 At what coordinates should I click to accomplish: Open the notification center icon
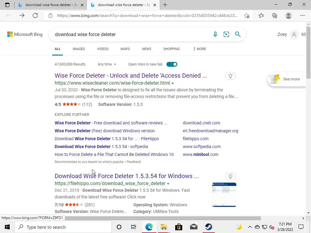coord(301,227)
